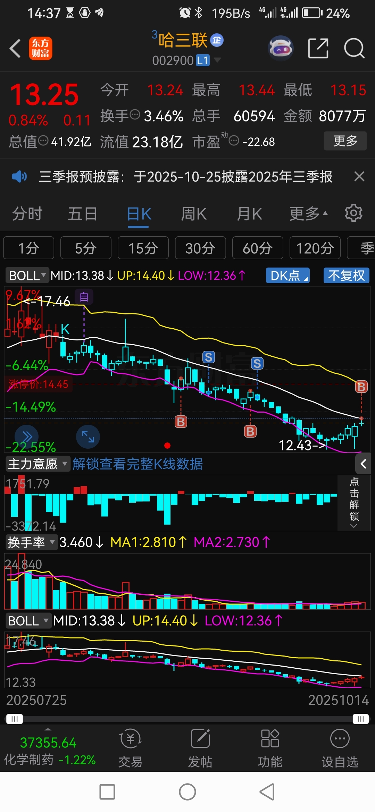Dismiss the announcement banner with X
The height and width of the screenshot is (812, 375).
click(359, 176)
